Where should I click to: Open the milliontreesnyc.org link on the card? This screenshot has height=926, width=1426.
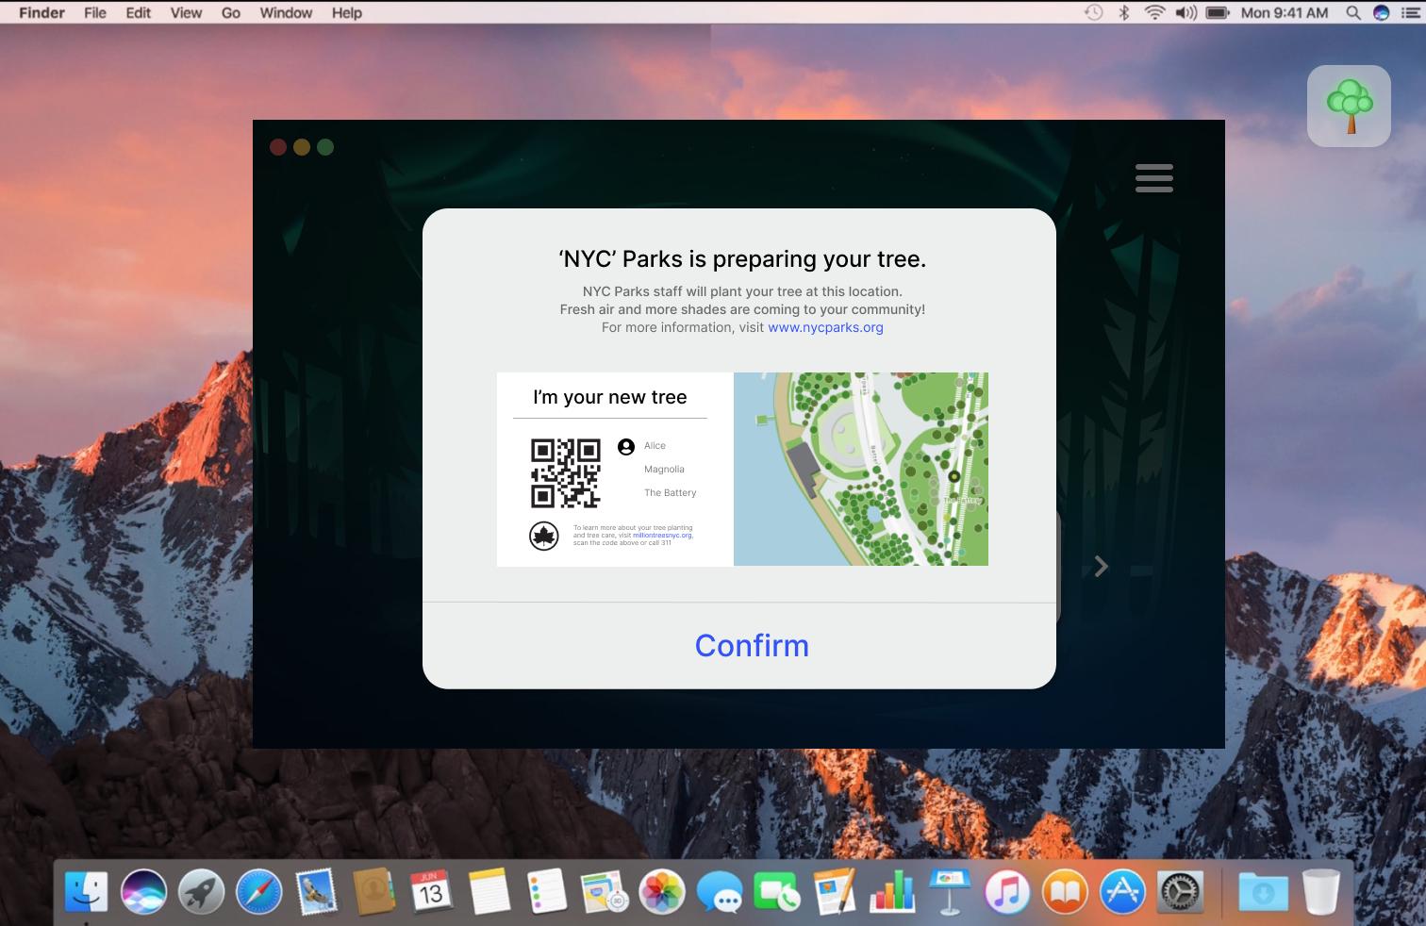[662, 536]
